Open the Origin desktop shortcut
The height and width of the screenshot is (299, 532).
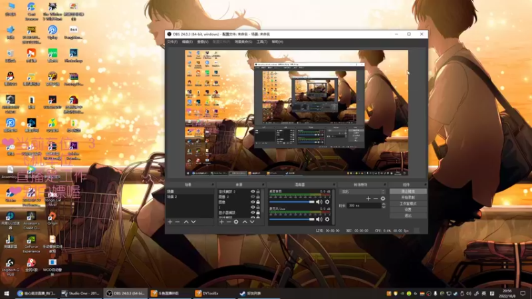[x=53, y=219]
